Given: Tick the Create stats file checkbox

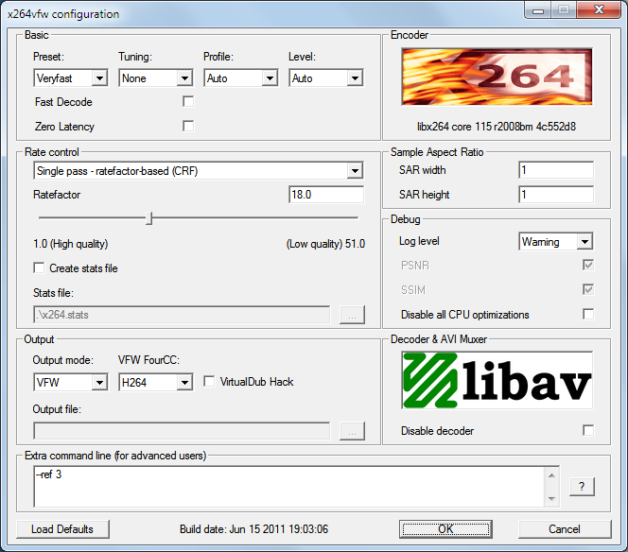Looking at the screenshot, I should pyautogui.click(x=39, y=267).
